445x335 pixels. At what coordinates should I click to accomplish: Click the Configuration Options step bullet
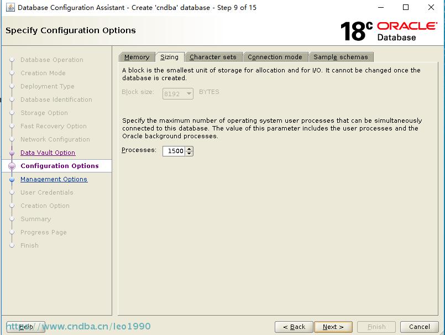[x=12, y=166]
